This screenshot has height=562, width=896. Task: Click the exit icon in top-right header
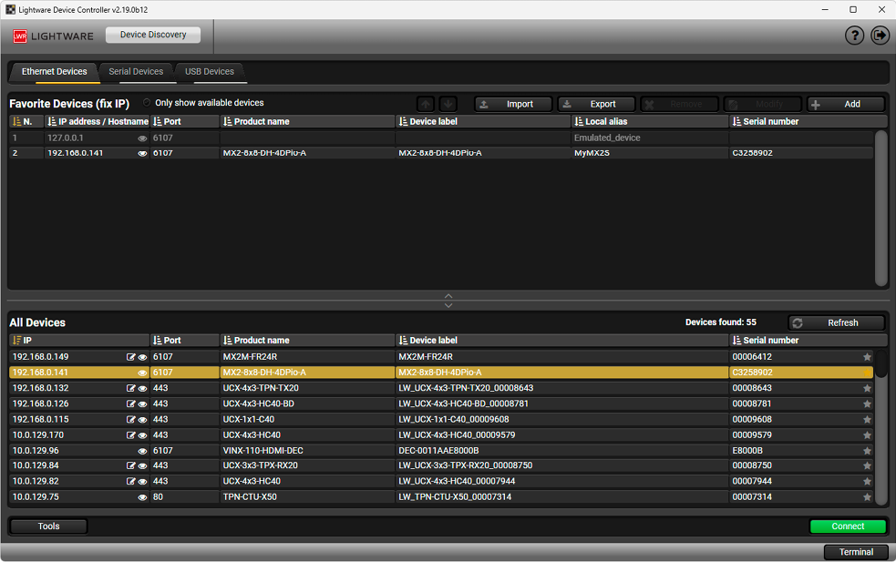tap(880, 36)
